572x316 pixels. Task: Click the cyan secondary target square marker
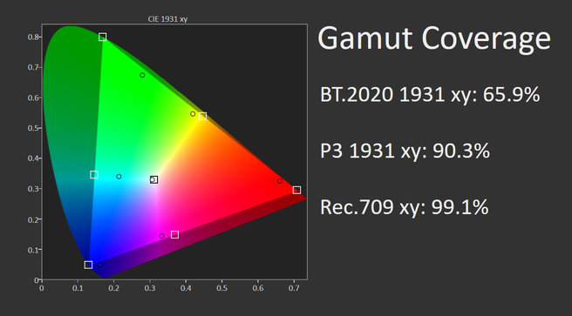coord(94,175)
